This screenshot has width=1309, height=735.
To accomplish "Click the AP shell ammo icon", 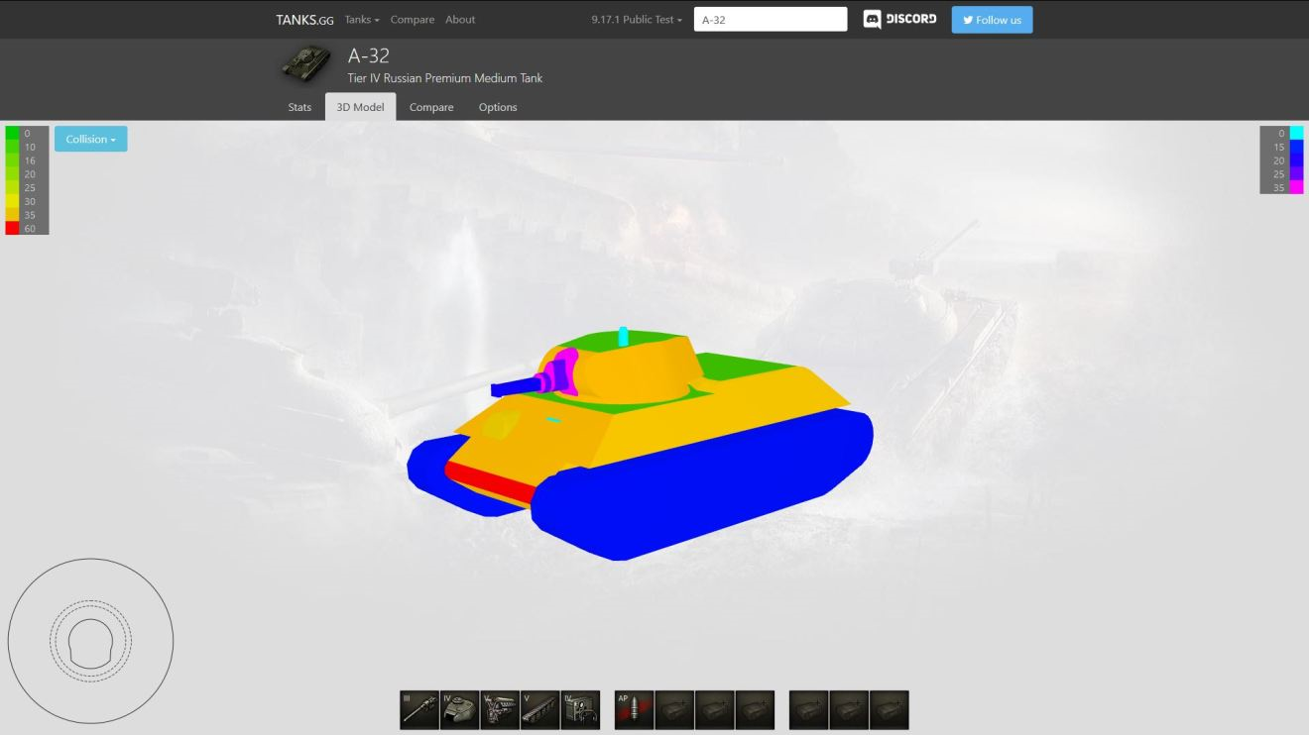I will (x=634, y=710).
